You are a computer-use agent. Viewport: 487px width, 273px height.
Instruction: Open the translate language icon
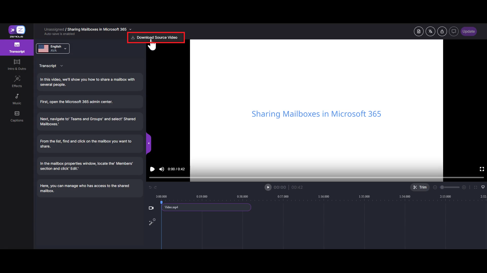click(x=430, y=31)
